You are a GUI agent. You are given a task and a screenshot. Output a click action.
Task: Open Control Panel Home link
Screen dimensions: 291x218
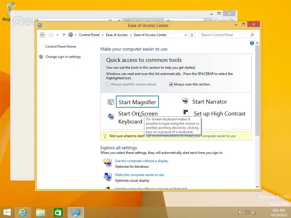[x=61, y=47]
